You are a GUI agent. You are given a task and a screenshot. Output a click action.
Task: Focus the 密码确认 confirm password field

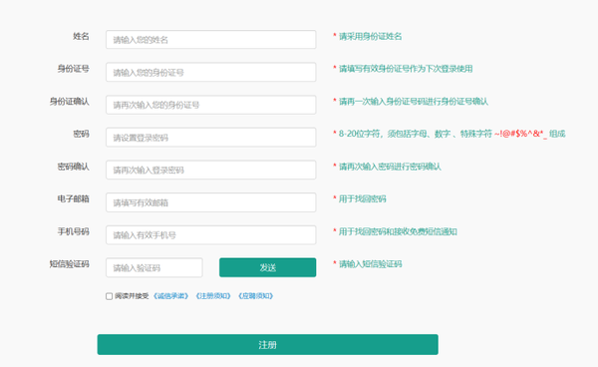[211, 170]
